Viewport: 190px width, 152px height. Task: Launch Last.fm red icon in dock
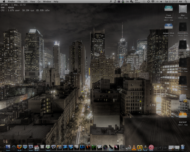point(151,147)
